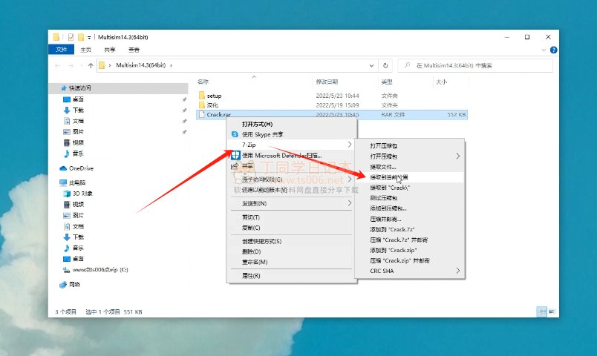
Task: Open 属性(R) from the context menu
Action: [291, 276]
